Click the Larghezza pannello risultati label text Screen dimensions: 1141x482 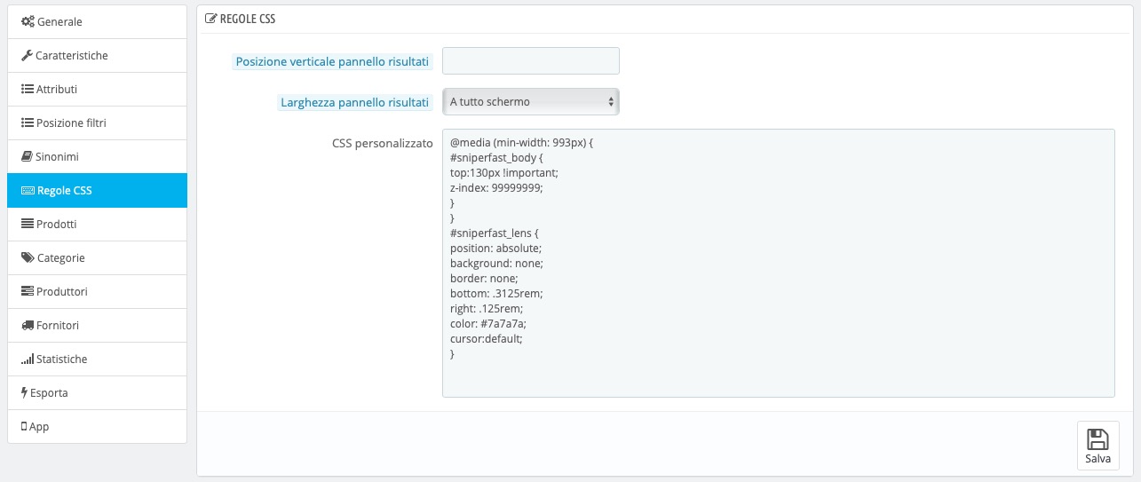point(354,102)
